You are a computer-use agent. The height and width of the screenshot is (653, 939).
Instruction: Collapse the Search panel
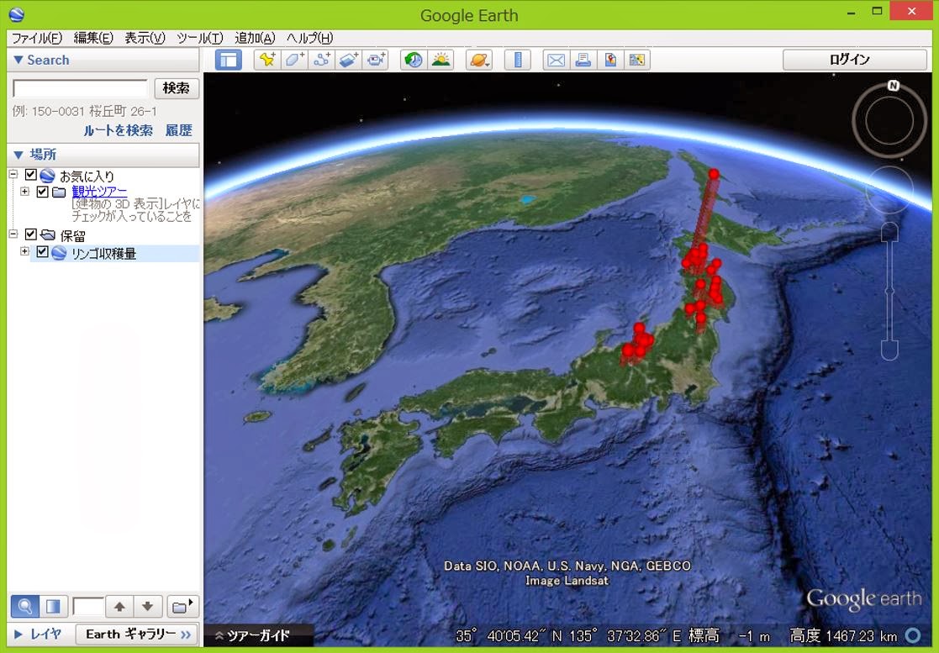click(18, 60)
